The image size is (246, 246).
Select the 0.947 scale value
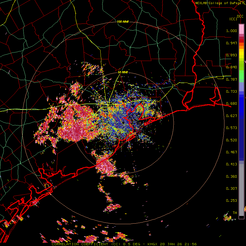pos(232,43)
